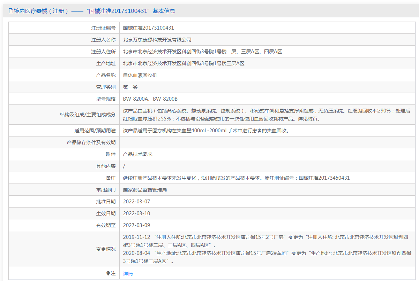Click the effective date 2022-03-10
The width and height of the screenshot is (419, 281).
click(136, 213)
